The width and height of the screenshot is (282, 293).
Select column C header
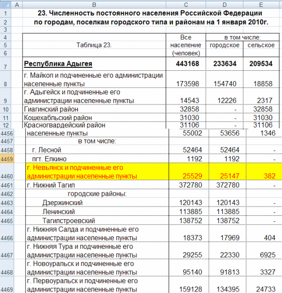point(186,5)
